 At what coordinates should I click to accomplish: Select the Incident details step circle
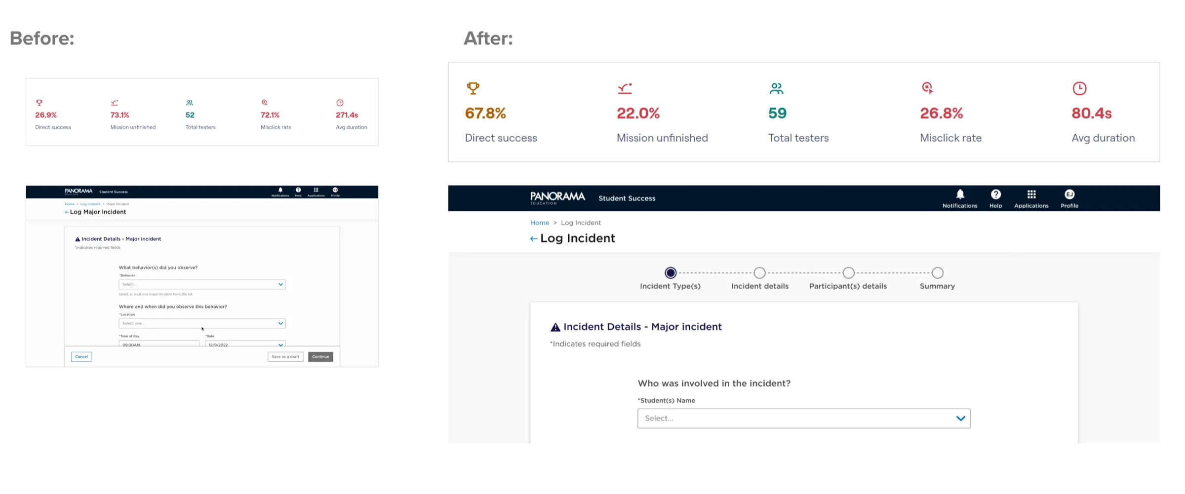click(x=759, y=272)
